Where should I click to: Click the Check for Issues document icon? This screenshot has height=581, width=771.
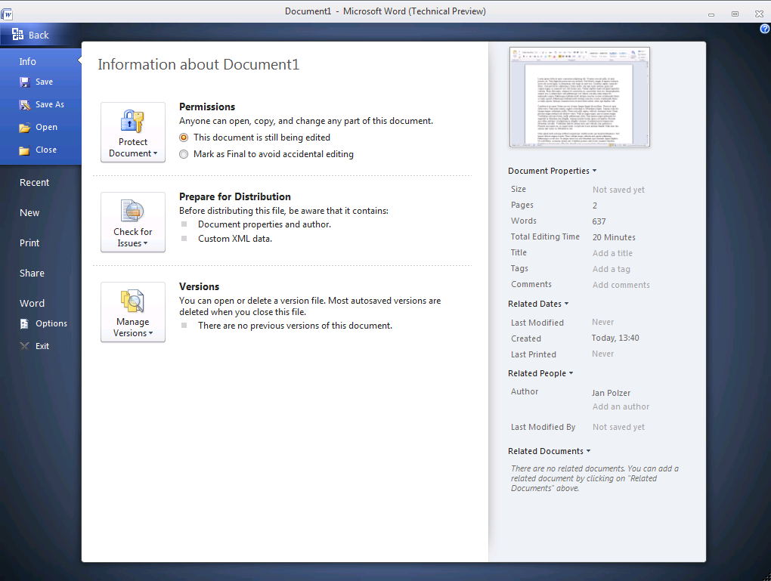coord(133,211)
